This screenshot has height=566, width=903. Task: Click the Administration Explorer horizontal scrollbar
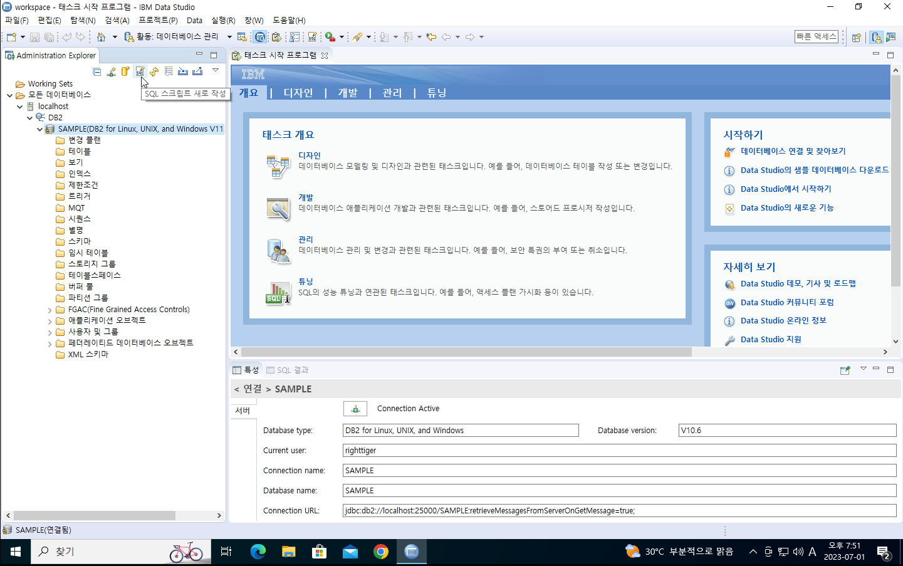pos(95,515)
